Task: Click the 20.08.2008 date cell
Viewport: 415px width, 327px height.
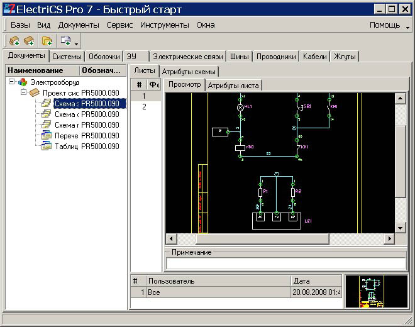Action: 316,292
